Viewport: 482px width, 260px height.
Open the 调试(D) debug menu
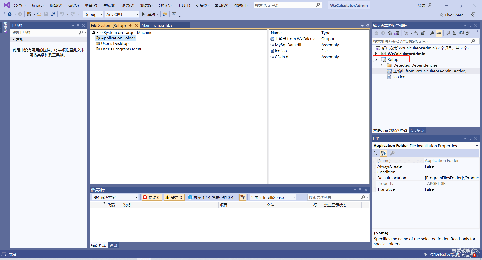(x=128, y=5)
